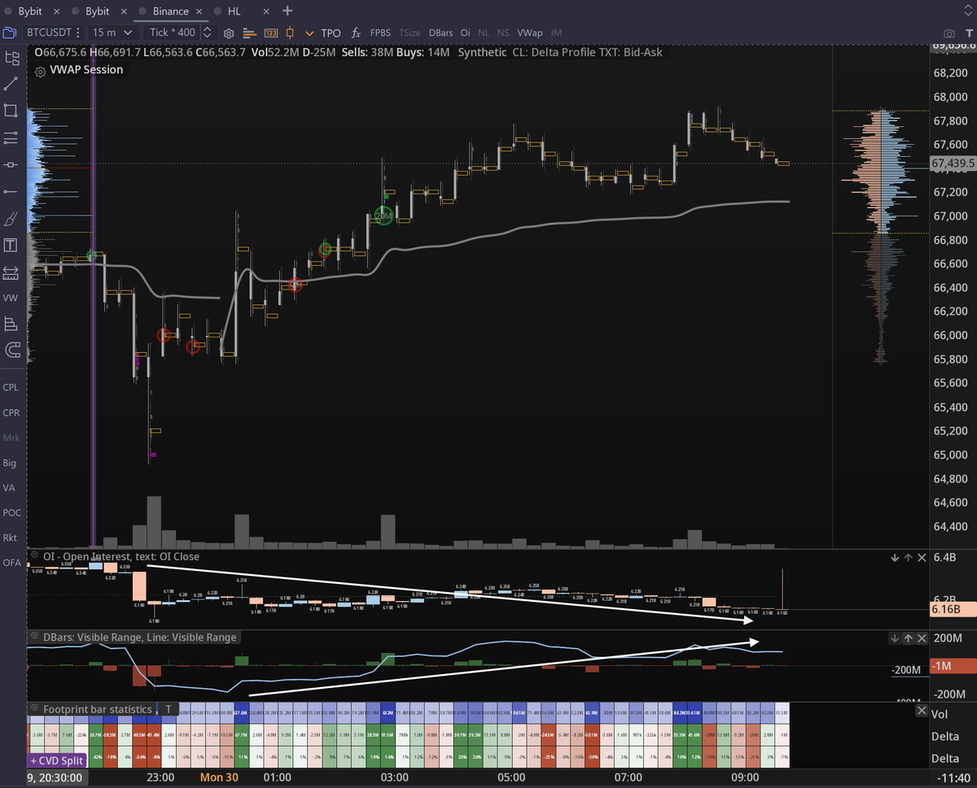The width and height of the screenshot is (977, 788).
Task: Open Footprint bar statistics settings gear
Action: [35, 709]
